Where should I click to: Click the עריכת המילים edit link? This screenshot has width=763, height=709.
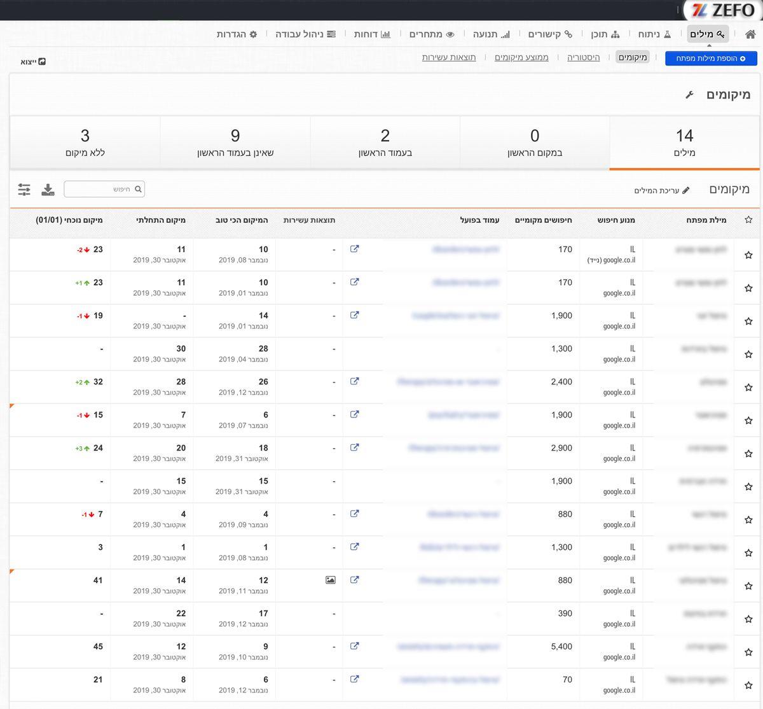click(x=661, y=190)
